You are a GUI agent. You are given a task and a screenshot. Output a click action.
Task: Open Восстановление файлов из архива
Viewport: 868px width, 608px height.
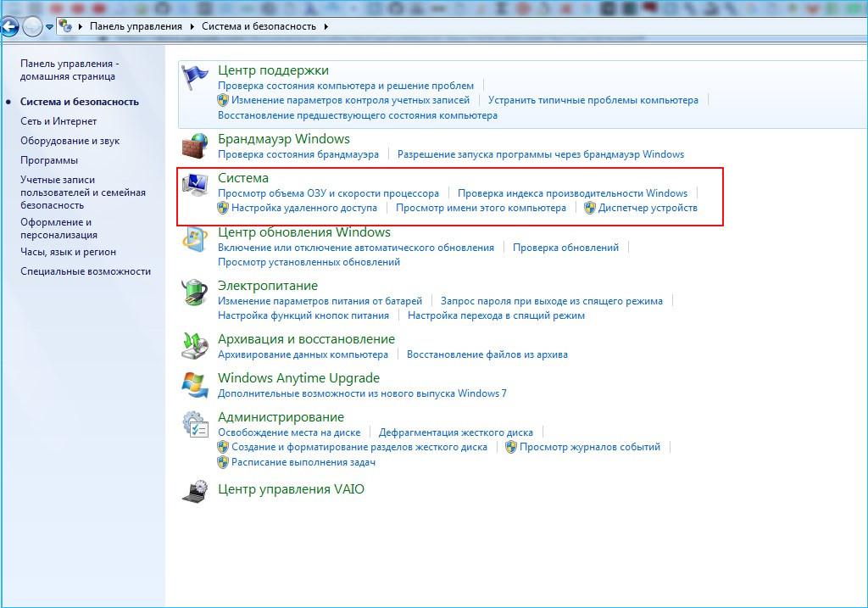(487, 354)
